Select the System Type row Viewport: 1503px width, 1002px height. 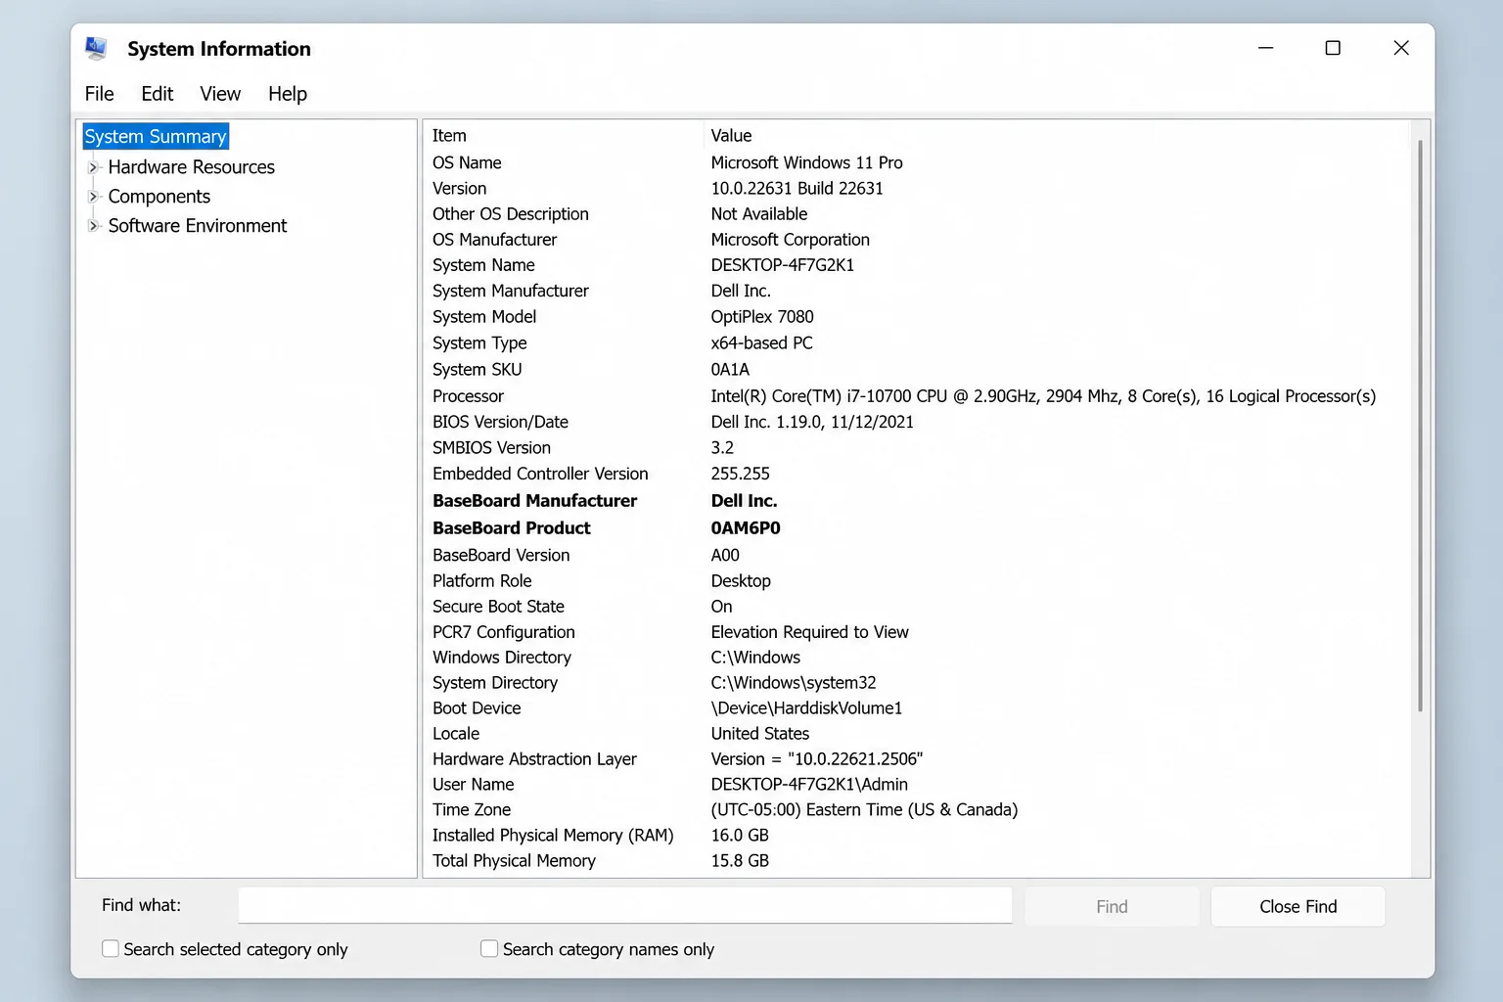pos(918,343)
